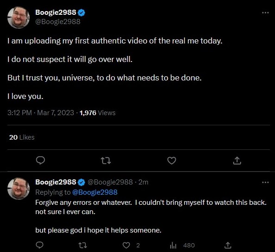Open the Boogie2988 avatar on main tweet
Viewport: 275px width, 252px height.
click(19, 18)
